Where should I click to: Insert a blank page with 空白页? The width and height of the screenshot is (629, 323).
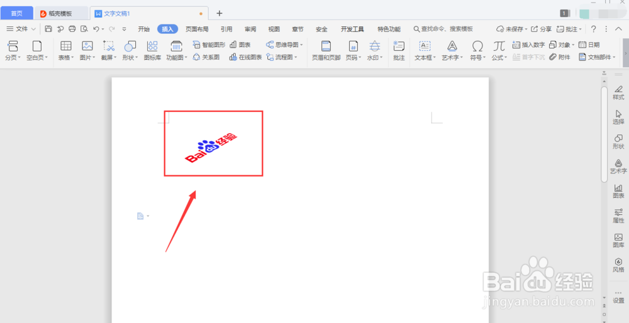37,50
